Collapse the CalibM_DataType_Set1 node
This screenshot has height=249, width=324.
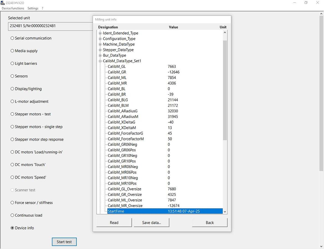(100, 61)
